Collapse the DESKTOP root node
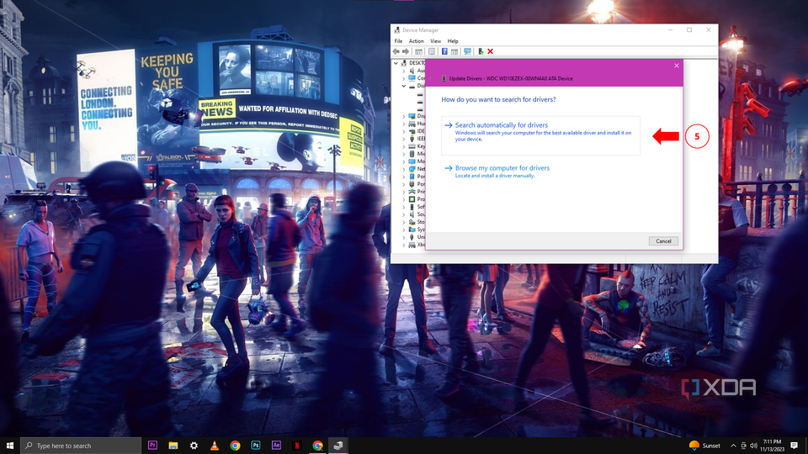 tap(396, 63)
